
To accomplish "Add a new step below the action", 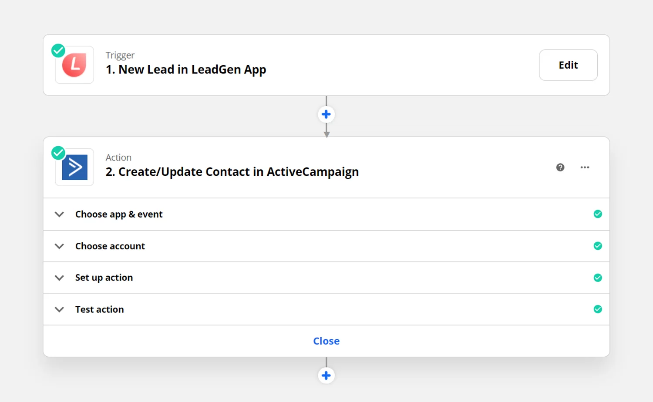I will 326,375.
